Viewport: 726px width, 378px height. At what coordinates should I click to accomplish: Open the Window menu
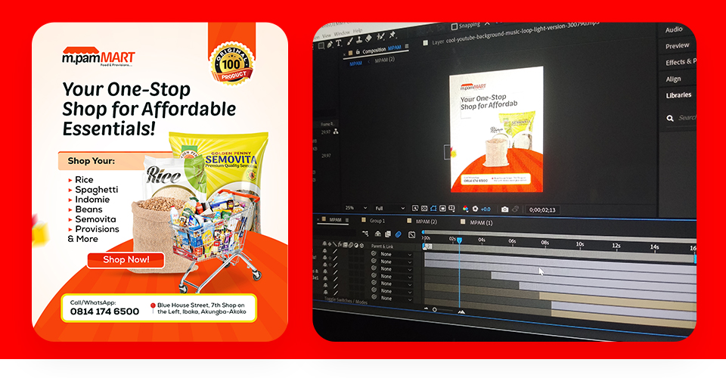(342, 34)
